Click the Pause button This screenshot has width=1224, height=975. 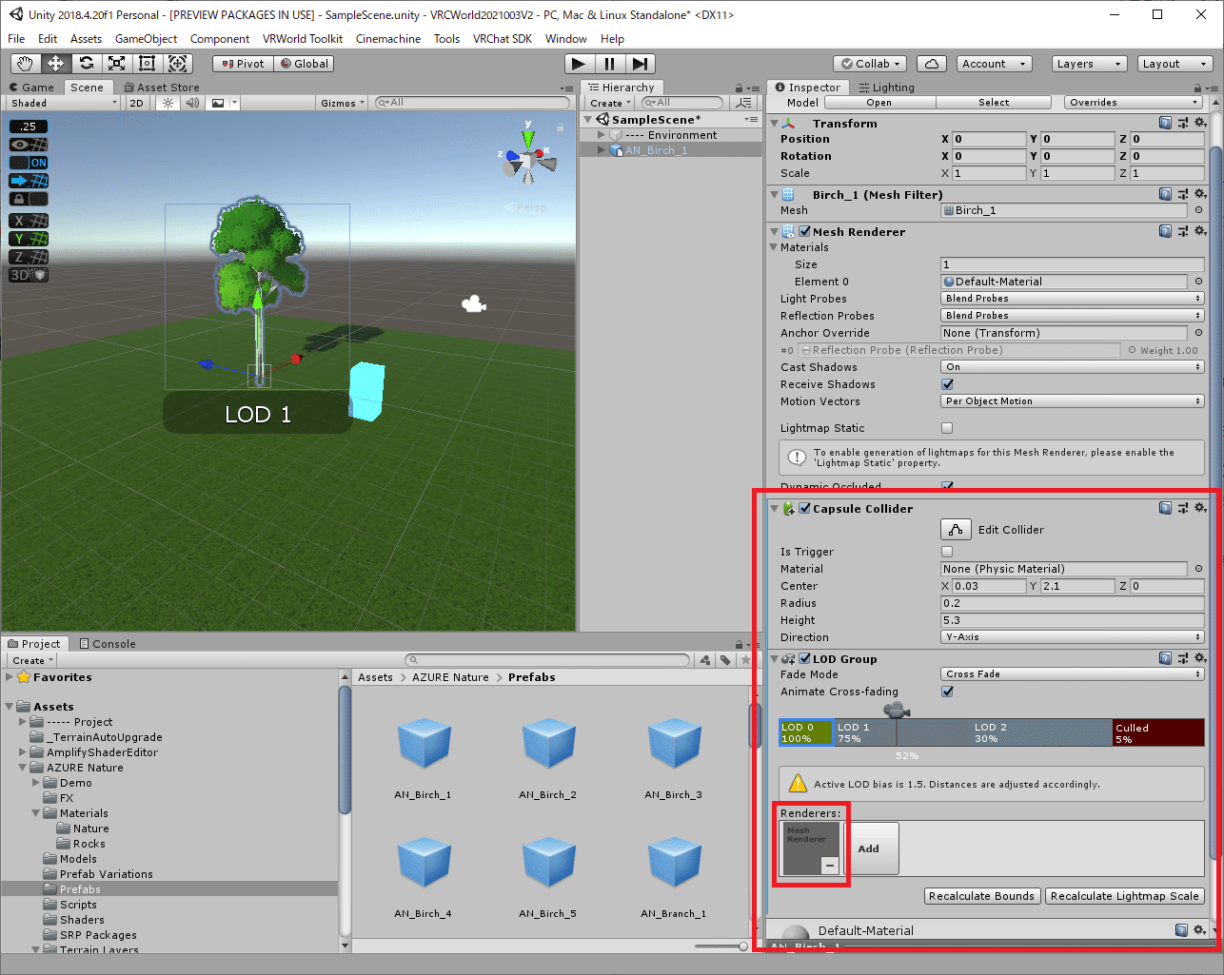coord(610,64)
